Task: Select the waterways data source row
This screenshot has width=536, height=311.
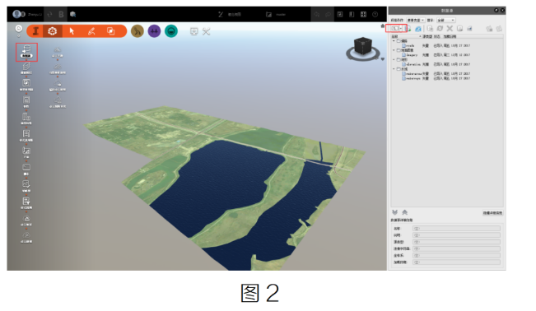Action: pos(436,78)
